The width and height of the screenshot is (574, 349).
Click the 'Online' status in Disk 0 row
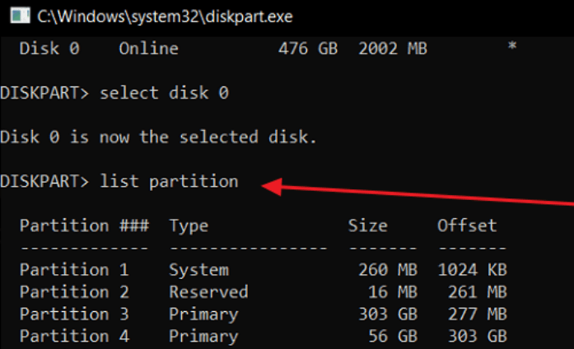(148, 49)
